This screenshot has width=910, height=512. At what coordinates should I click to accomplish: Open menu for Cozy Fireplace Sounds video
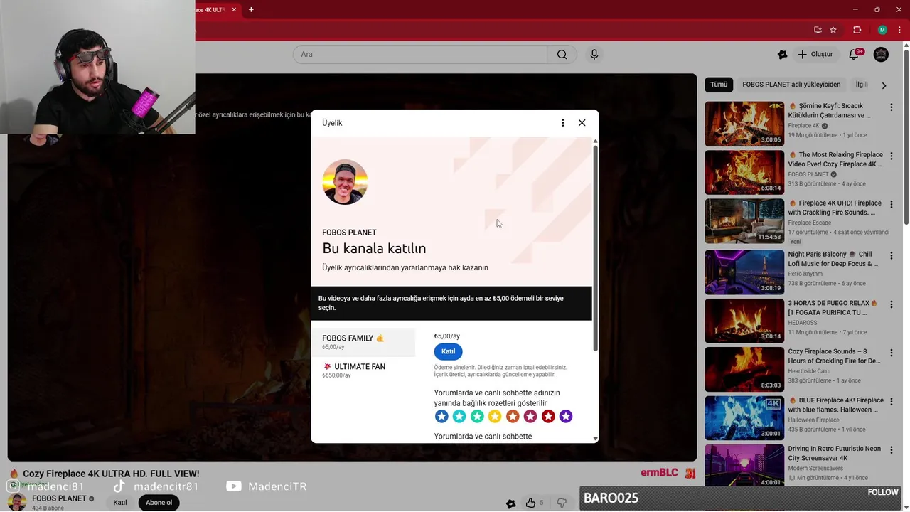[892, 353]
